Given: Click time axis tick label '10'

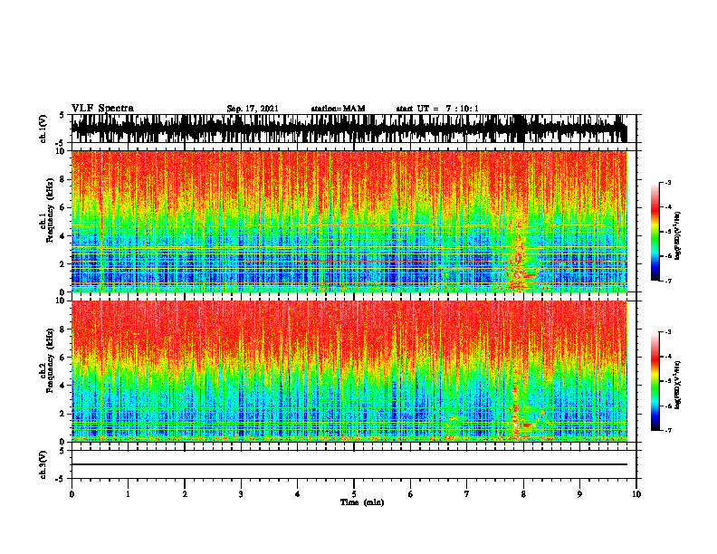Looking at the screenshot, I should coord(636,494).
